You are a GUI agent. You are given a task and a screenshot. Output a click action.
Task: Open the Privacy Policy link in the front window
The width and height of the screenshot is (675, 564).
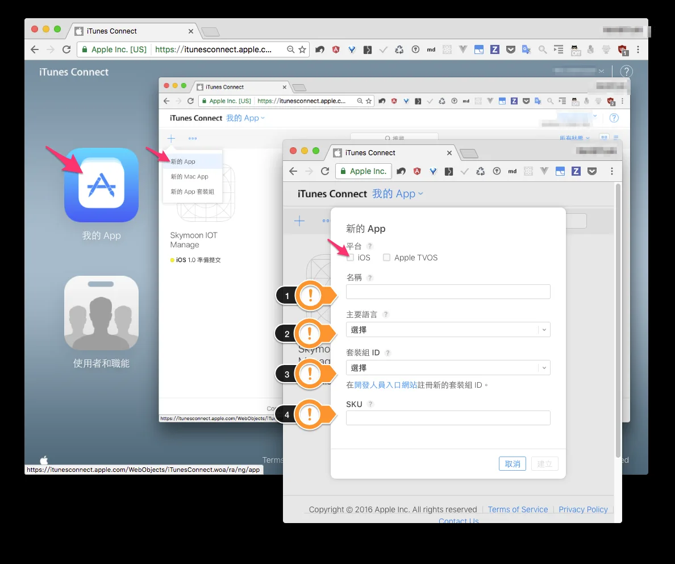(x=583, y=509)
